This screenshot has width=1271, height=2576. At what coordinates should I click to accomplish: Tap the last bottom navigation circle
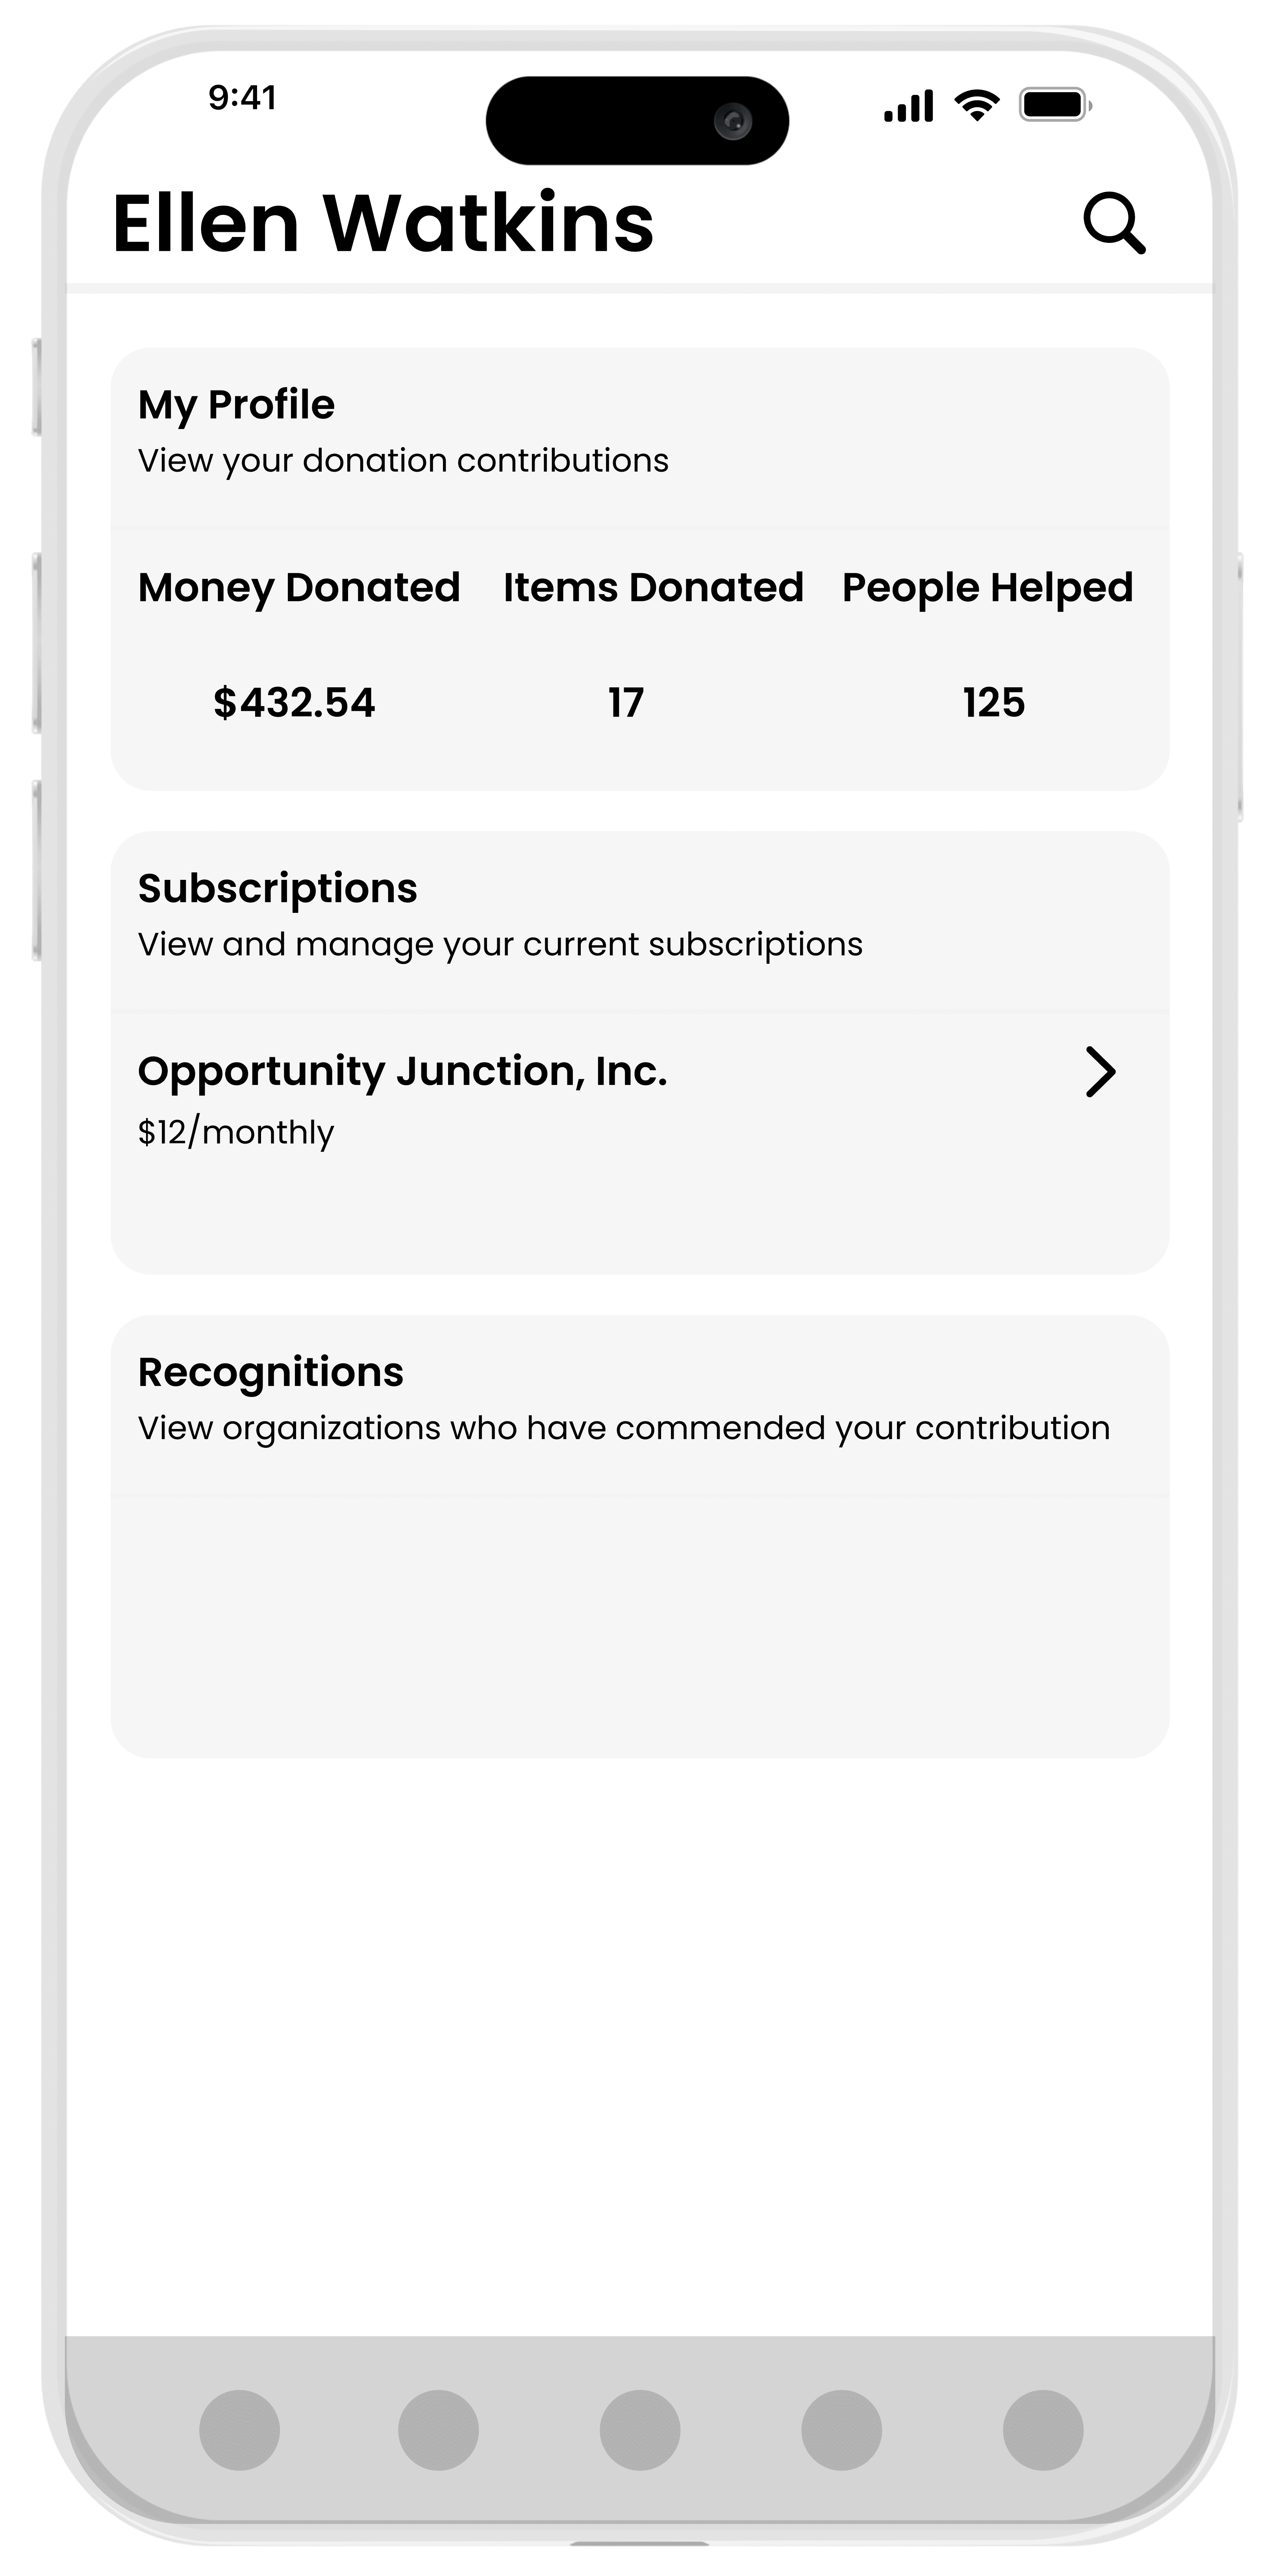coord(1043,2429)
